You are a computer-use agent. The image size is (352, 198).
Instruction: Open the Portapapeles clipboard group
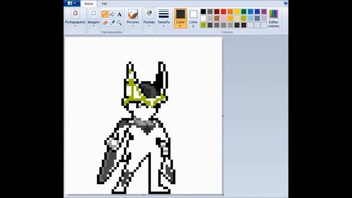click(75, 18)
